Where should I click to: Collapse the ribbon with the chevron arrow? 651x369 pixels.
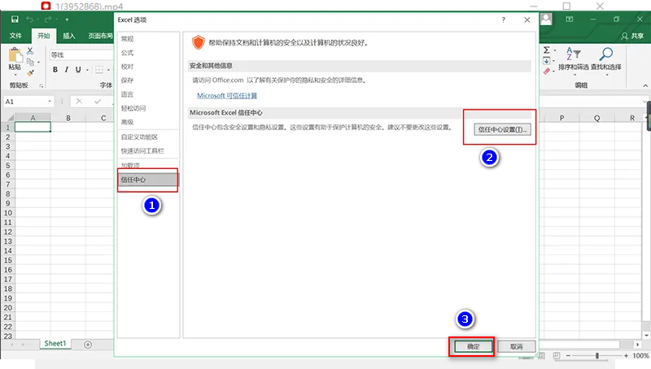pos(644,85)
